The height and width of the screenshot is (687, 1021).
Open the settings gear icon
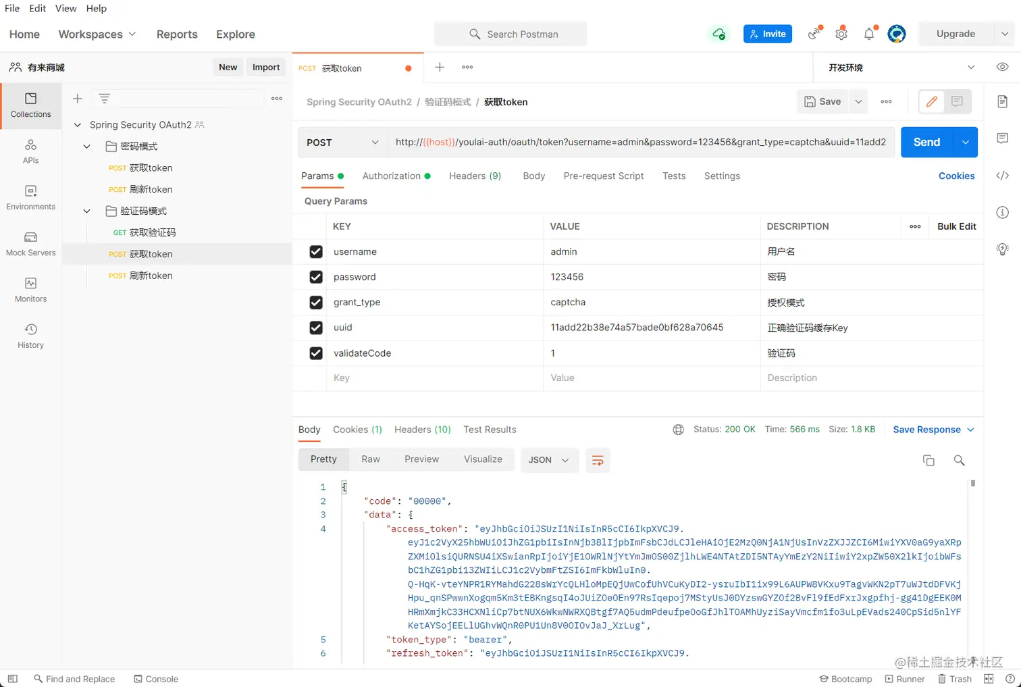[x=841, y=34]
